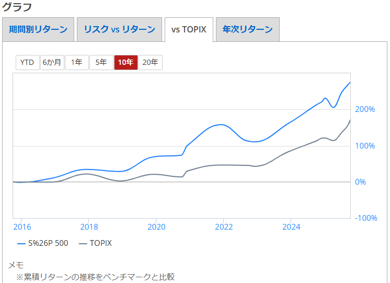
Task: Click the 2020 x-axis label
Action: tap(156, 227)
